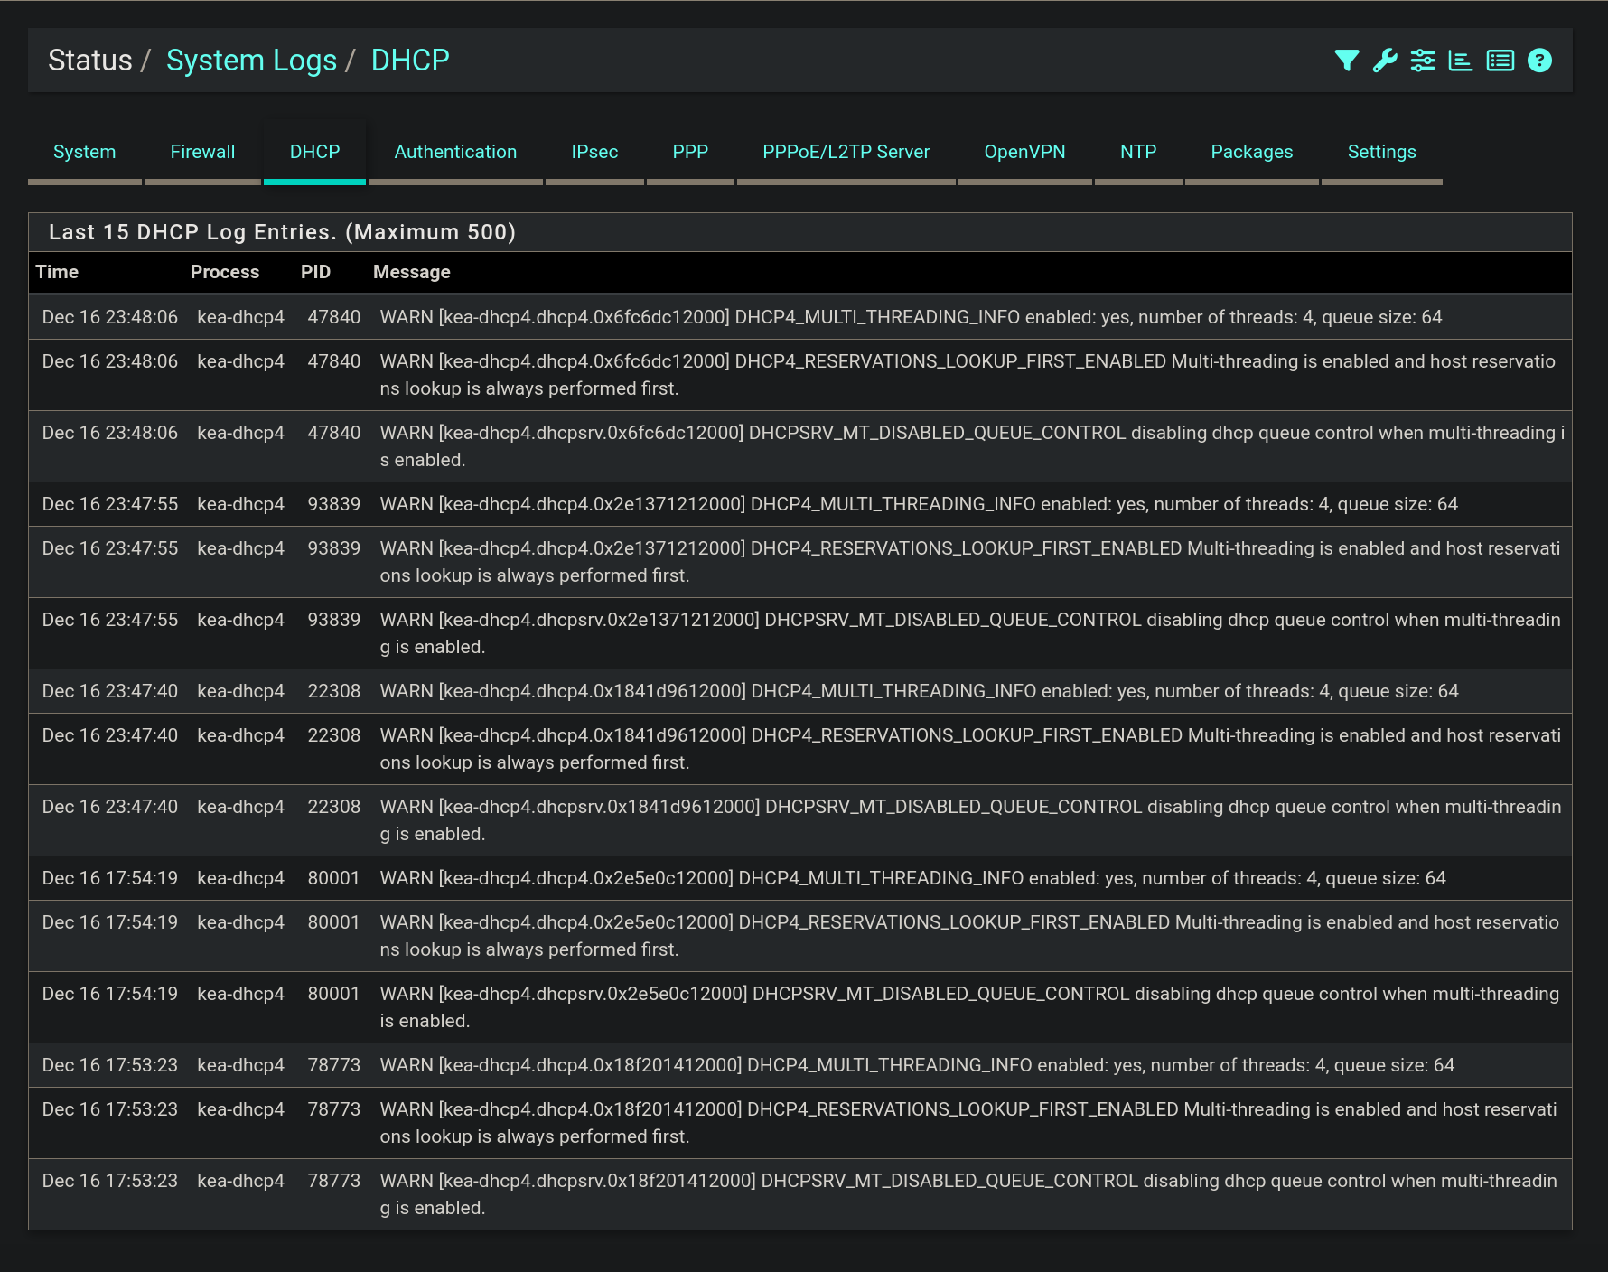Switch to the OpenVPN tab
This screenshot has height=1272, width=1608.
(x=1024, y=152)
